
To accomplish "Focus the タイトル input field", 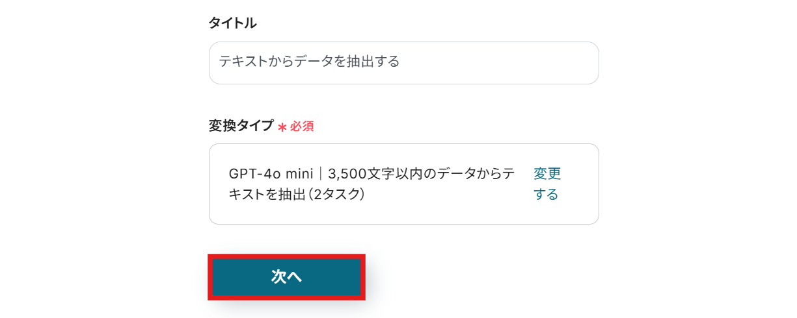I will tap(403, 63).
